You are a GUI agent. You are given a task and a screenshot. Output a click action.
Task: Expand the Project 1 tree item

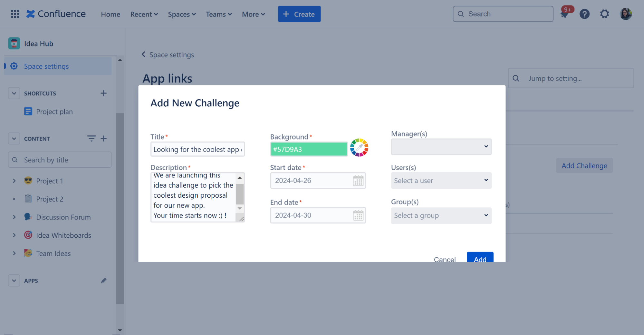pos(14,181)
